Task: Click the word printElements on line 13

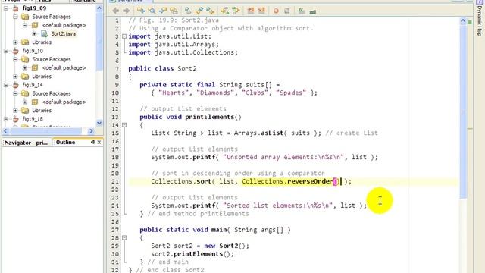Action: click(210, 117)
